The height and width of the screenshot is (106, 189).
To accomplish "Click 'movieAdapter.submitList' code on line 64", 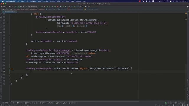I will [x=40, y=62].
